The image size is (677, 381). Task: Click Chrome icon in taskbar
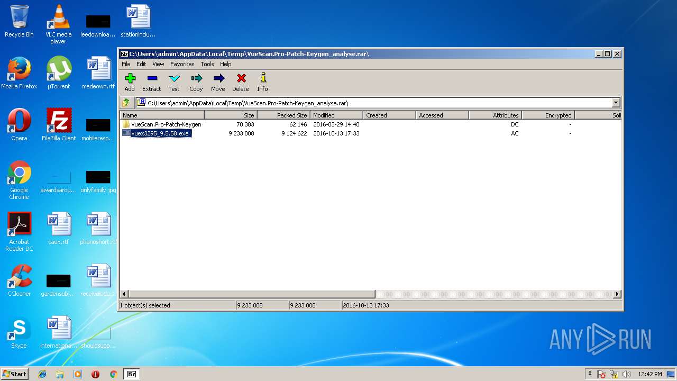[x=113, y=374]
